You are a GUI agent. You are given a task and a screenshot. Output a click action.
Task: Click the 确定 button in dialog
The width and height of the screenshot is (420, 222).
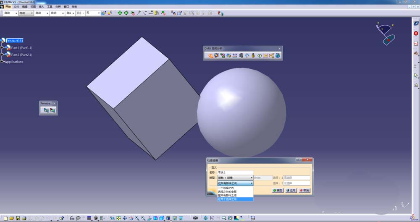278,191
